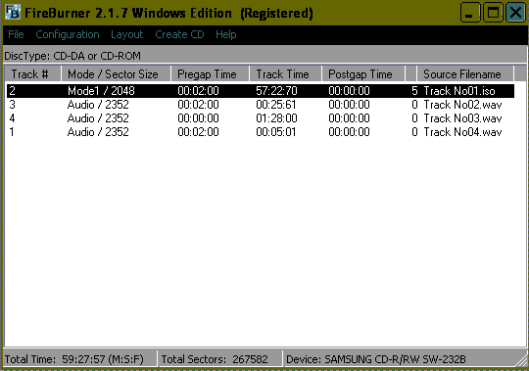Click the Track Time column header

click(285, 73)
